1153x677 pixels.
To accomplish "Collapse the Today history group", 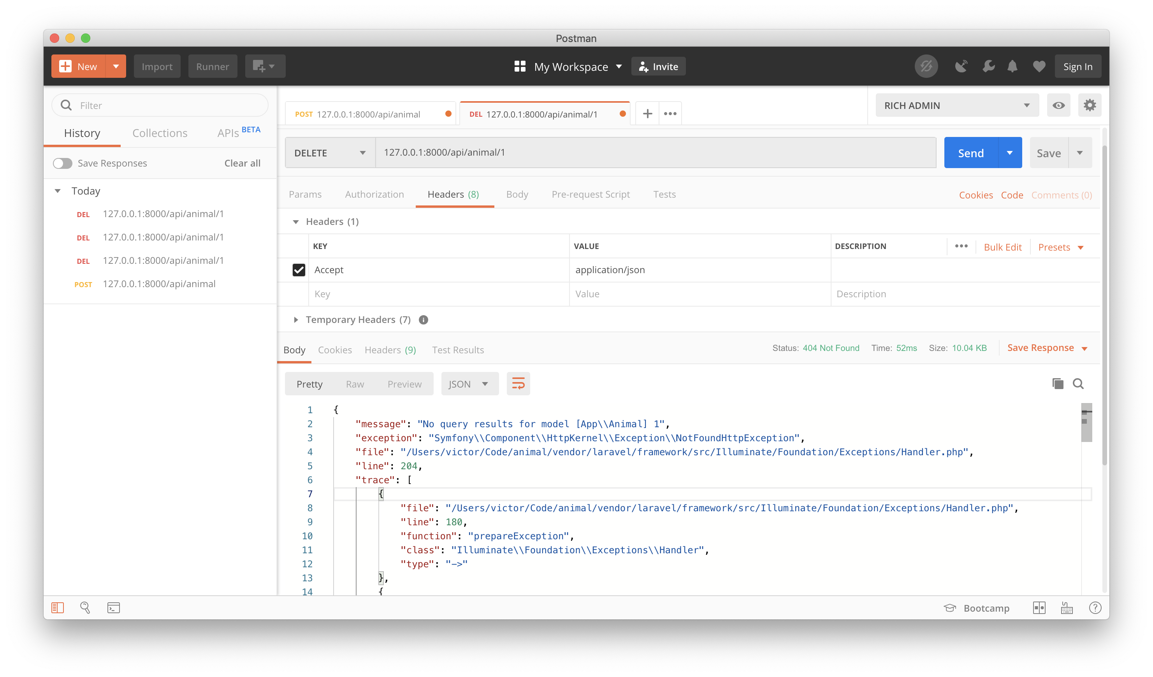I will [58, 191].
